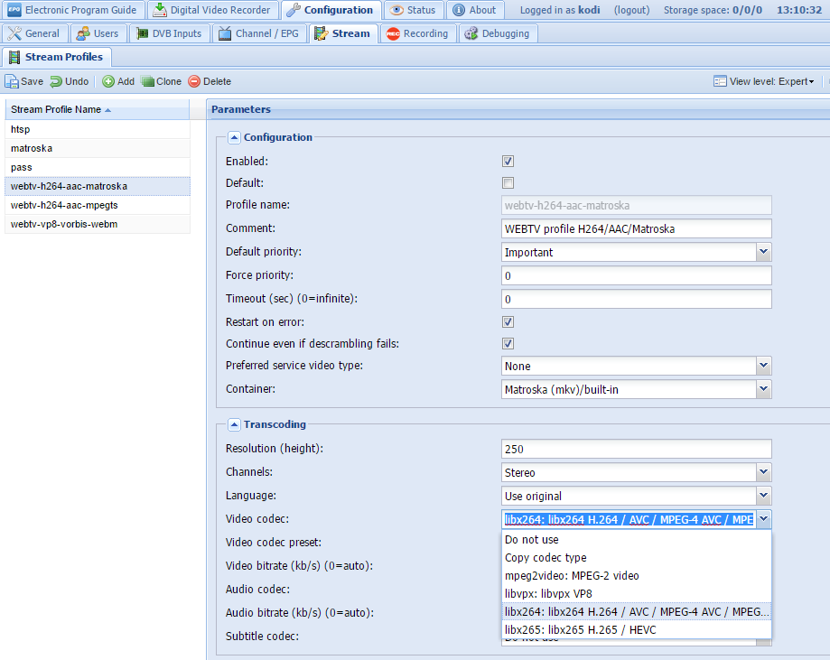Click the Users people icon
Image resolution: width=830 pixels, height=660 pixels.
[83, 33]
